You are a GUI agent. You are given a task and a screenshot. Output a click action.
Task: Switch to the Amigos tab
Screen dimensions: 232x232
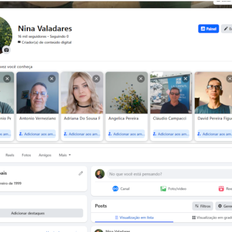click(x=45, y=155)
